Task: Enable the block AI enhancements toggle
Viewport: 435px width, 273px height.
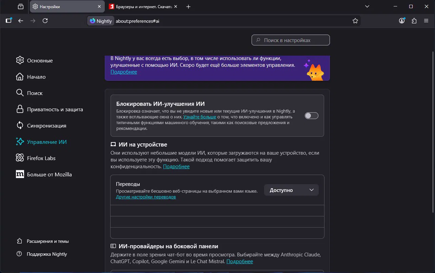Action: click(x=311, y=116)
